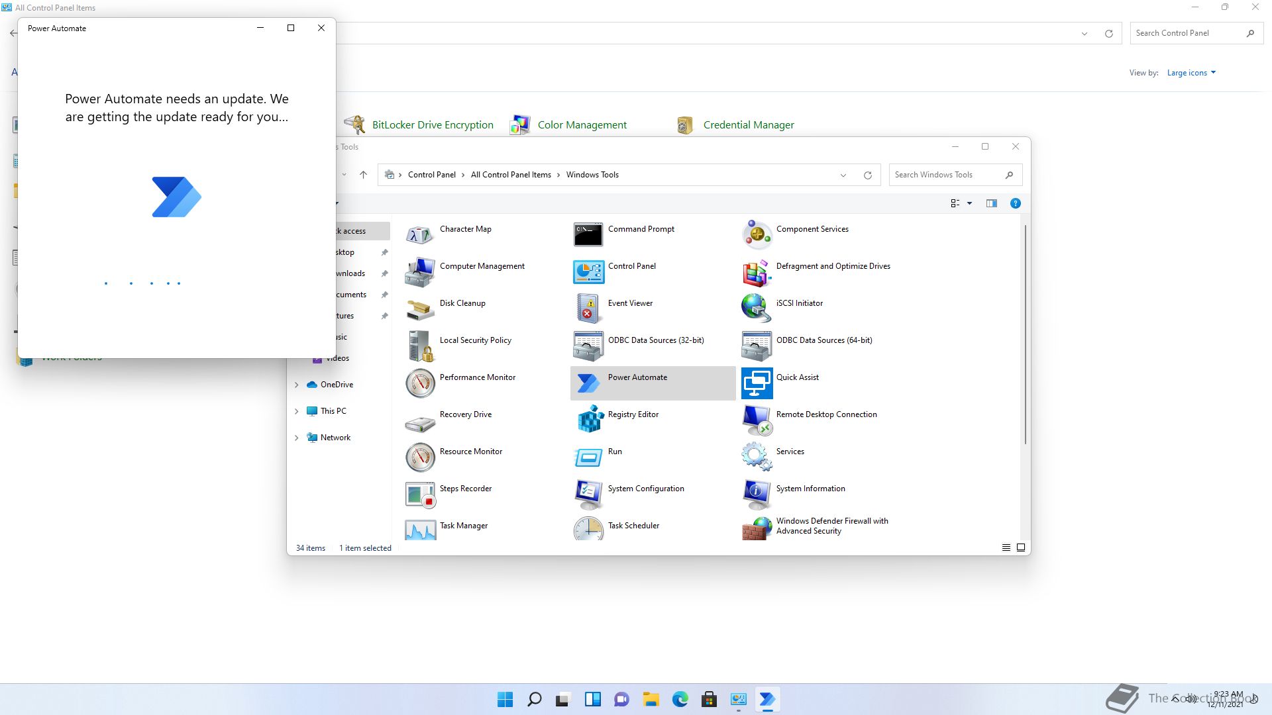Open the Event Viewer icon

tap(588, 309)
